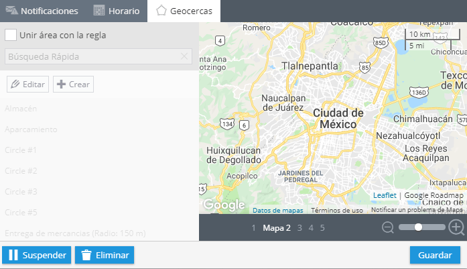Switch to map 5
Screen dimensions: 467x269
[322, 228]
